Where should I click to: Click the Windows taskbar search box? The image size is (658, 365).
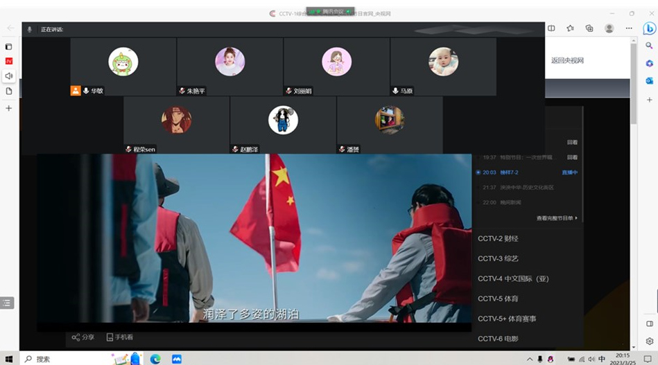[66, 359]
